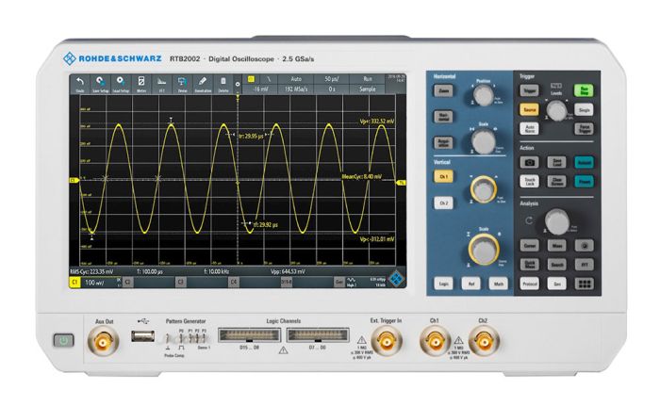The image size is (660, 406).
Task: Push the teal Preset key
Action: (584, 181)
